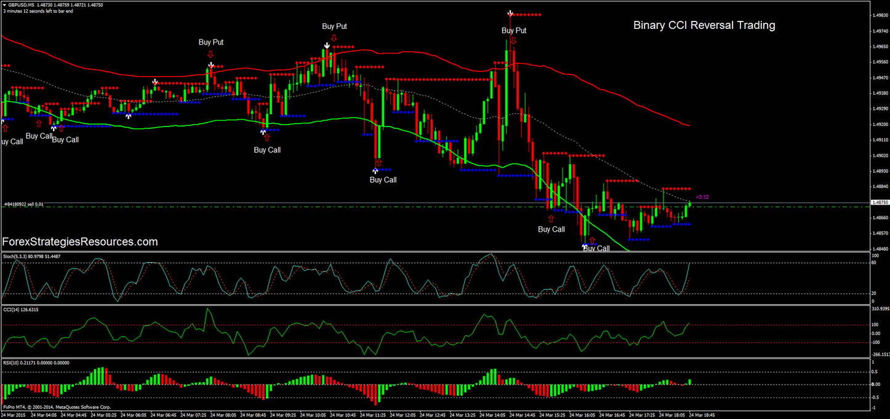Viewport: 890px width, 419px height.
Task: Click the 1.48480 price scale value
Action: pyautogui.click(x=880, y=249)
